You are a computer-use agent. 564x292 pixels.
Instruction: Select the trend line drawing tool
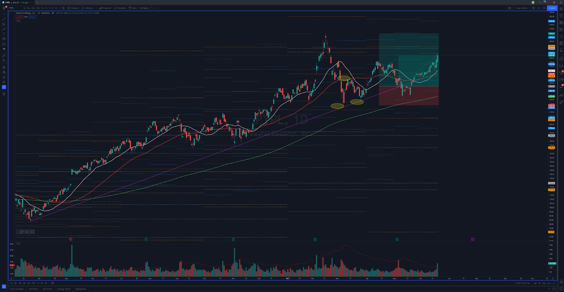[4, 19]
